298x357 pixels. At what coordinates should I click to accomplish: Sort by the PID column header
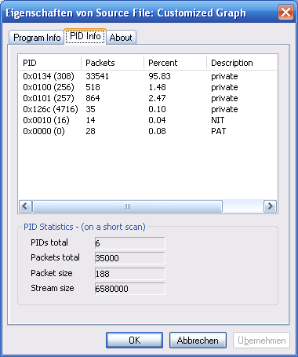coord(49,63)
